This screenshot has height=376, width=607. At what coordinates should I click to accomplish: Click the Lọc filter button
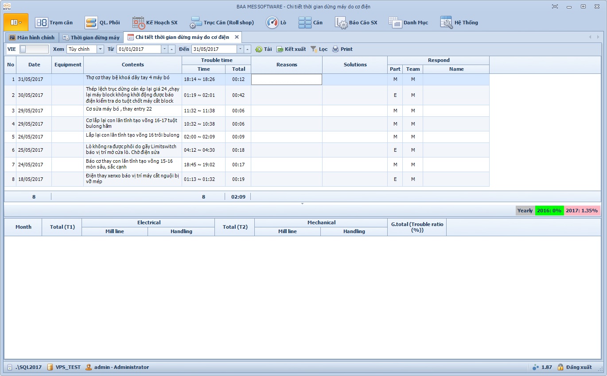(319, 49)
